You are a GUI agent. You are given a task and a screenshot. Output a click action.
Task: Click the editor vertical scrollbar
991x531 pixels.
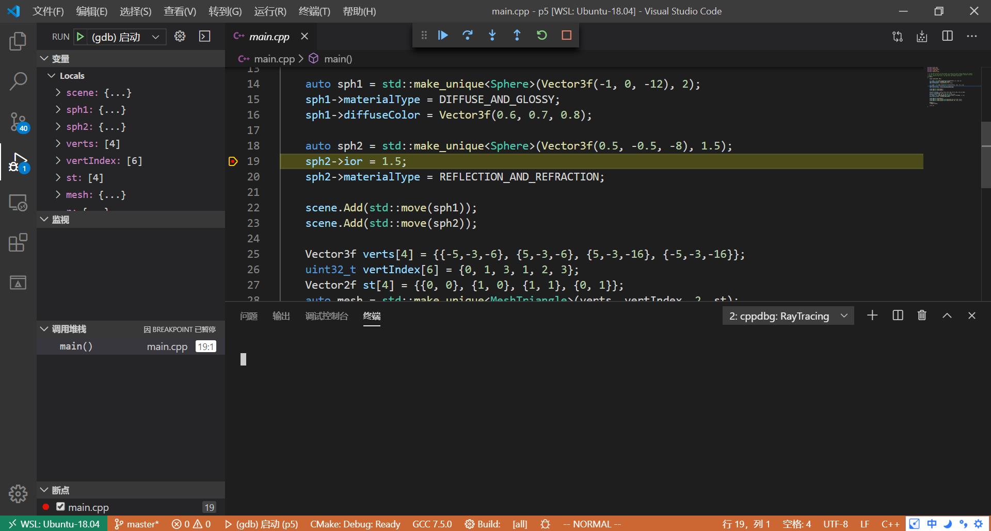(986, 155)
